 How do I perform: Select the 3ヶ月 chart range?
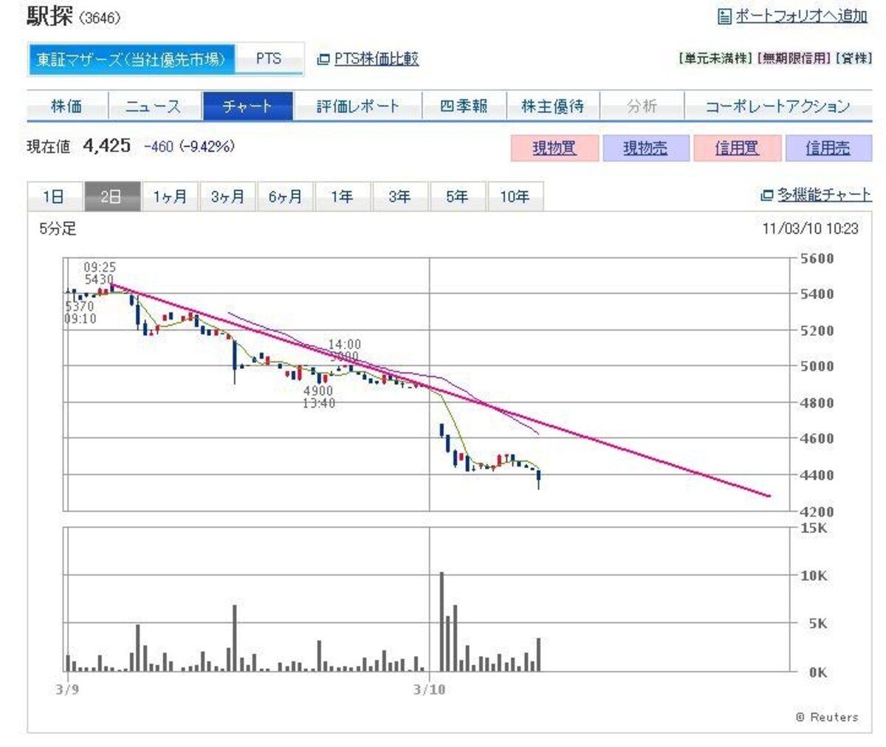[227, 197]
